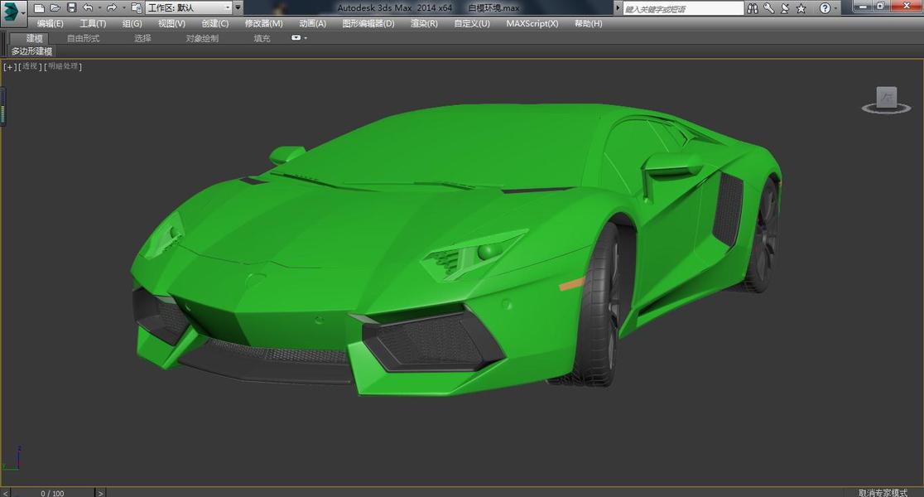
Task: Open the 工作区: 默认 workspace dropdown
Action: pos(189,8)
